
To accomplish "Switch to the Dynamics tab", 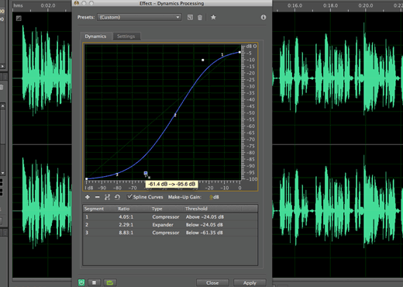I will click(x=95, y=36).
